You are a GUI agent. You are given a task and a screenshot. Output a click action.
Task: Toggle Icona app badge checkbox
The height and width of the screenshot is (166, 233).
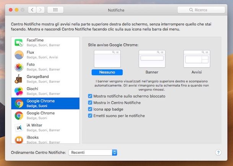tap(90, 109)
